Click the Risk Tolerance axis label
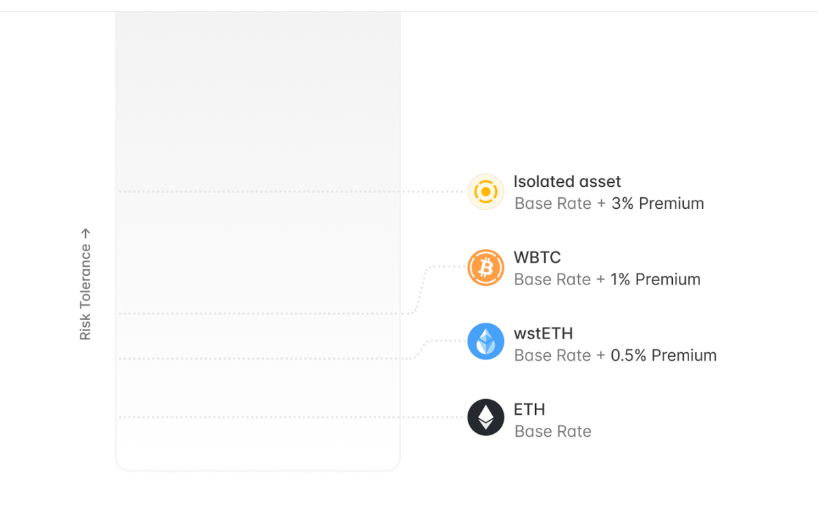The height and width of the screenshot is (509, 818). pos(85,292)
